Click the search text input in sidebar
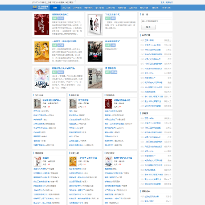 tap(156, 21)
